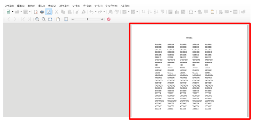The image size is (254, 123).
Task: Click the New Spreadsheet icon
Action: tap(8, 12)
